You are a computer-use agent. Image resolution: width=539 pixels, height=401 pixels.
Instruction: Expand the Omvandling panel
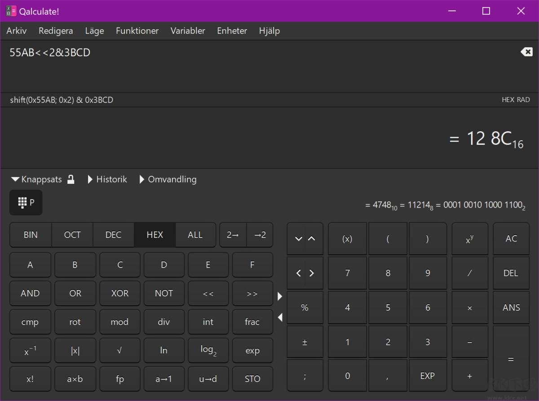pyautogui.click(x=168, y=179)
